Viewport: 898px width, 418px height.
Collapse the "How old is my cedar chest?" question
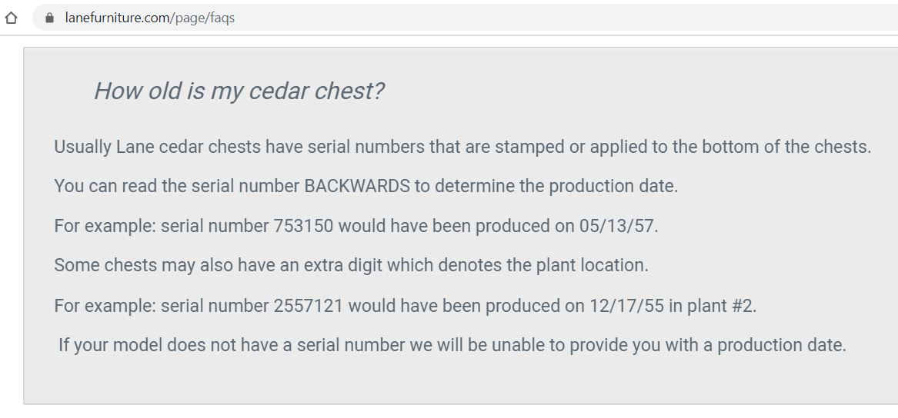(x=239, y=91)
